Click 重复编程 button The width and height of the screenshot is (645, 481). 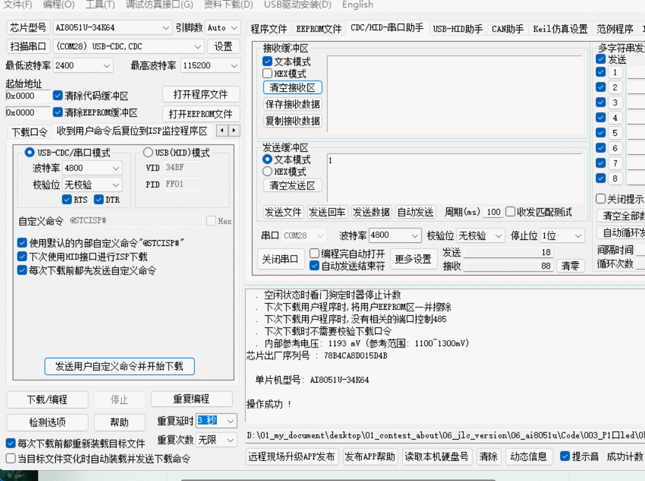[x=191, y=399]
